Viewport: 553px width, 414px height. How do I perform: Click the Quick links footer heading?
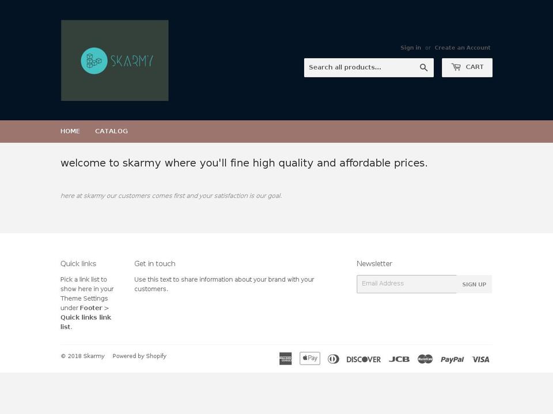coord(78,264)
